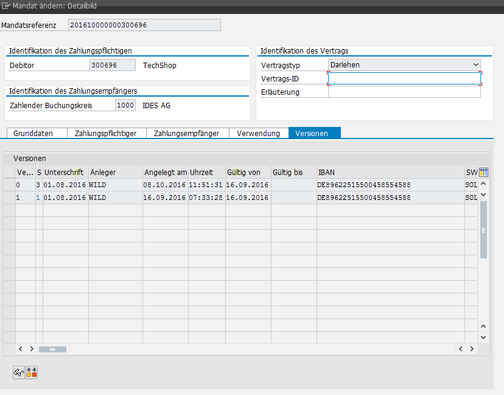Open the Zahlungsempfänger tab
This screenshot has width=504, height=395.
coord(186,133)
